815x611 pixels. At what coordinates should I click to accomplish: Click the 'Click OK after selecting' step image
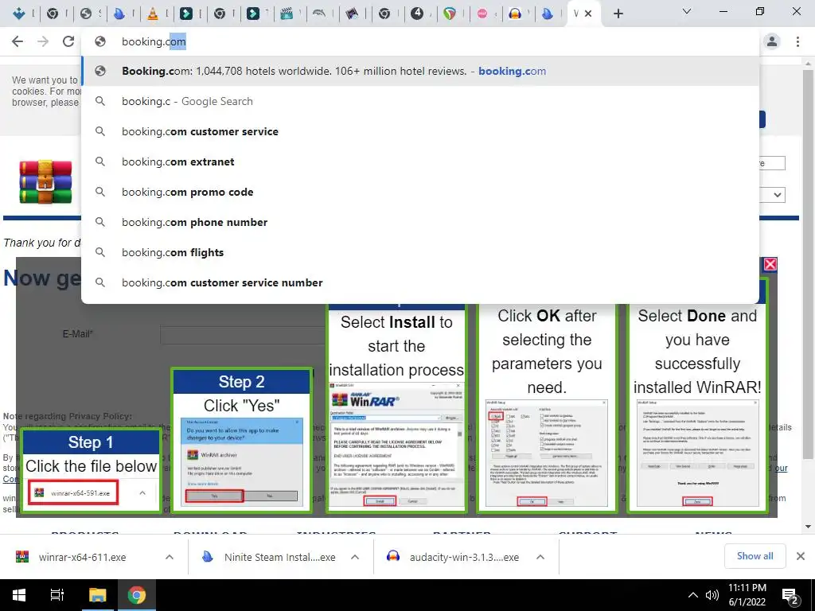[547, 408]
